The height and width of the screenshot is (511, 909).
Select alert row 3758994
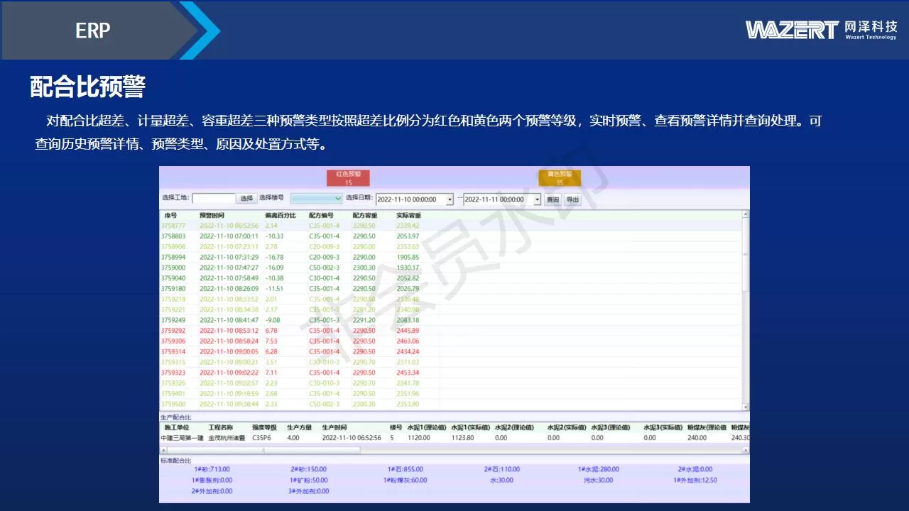(450, 258)
